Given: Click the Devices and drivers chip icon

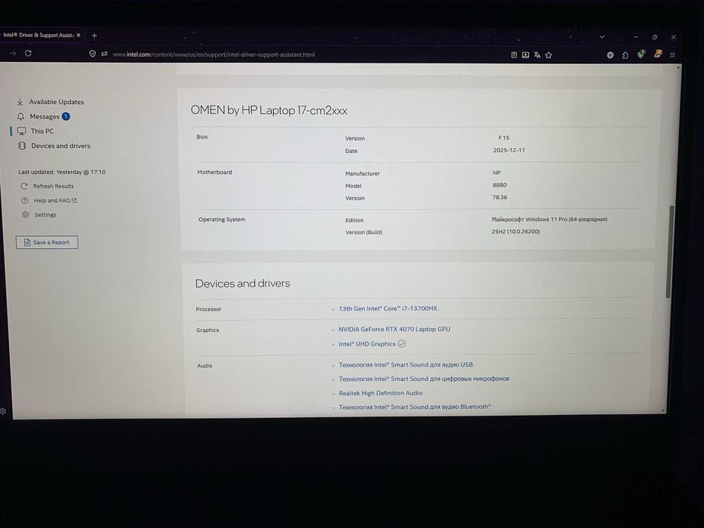Looking at the screenshot, I should click(x=22, y=146).
